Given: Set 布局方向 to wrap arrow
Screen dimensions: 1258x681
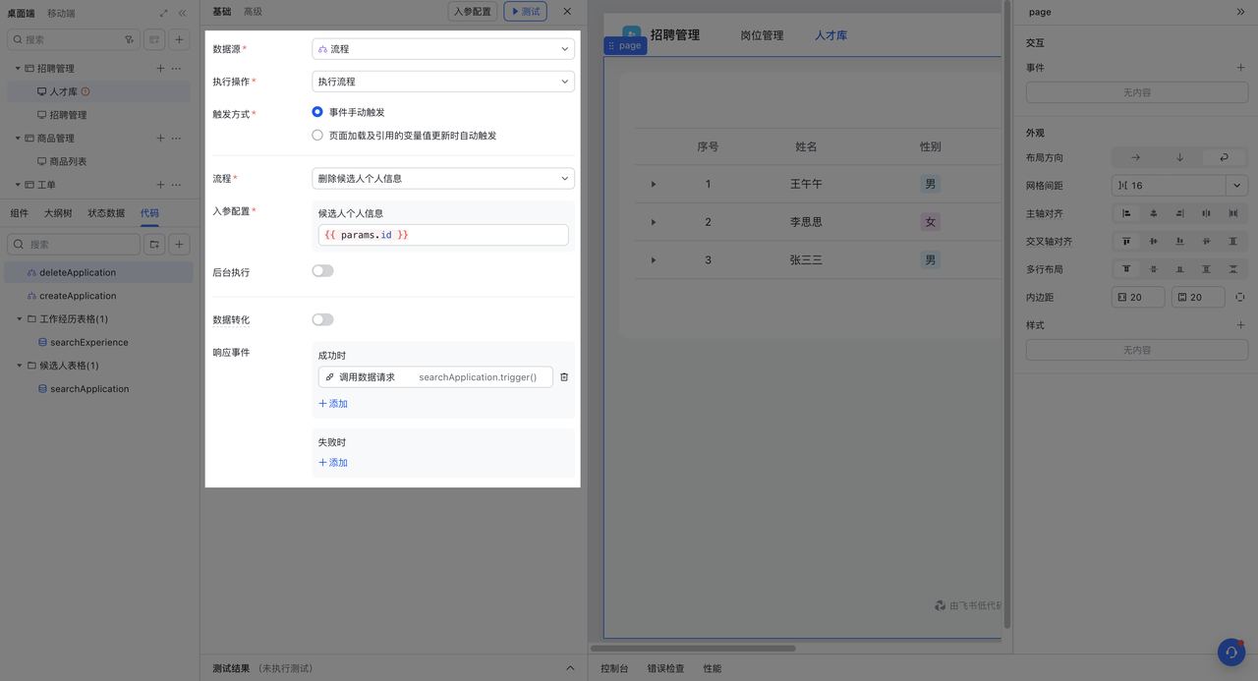Looking at the screenshot, I should click(1224, 157).
